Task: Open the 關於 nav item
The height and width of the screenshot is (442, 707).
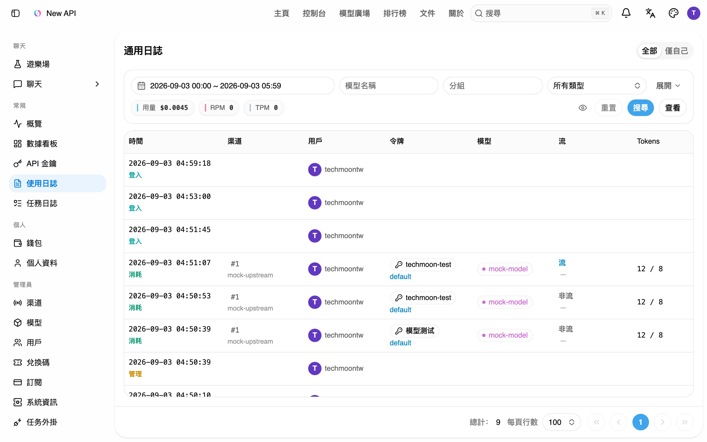Action: [x=456, y=13]
